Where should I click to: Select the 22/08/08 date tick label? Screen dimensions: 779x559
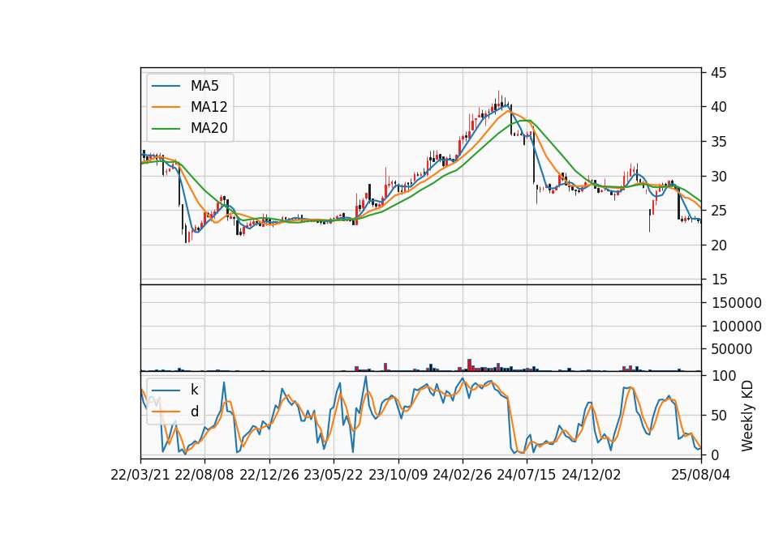coord(204,475)
